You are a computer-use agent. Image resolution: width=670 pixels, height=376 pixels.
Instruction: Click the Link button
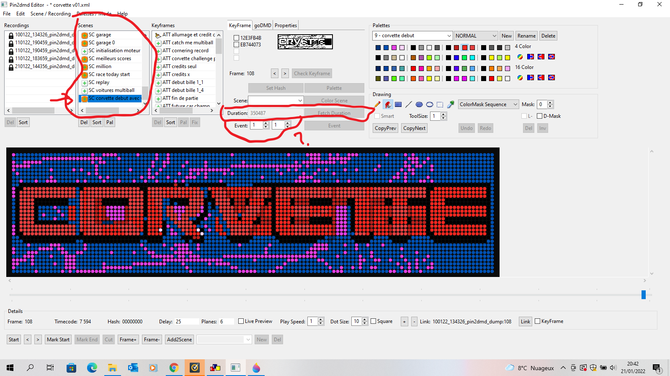(525, 321)
